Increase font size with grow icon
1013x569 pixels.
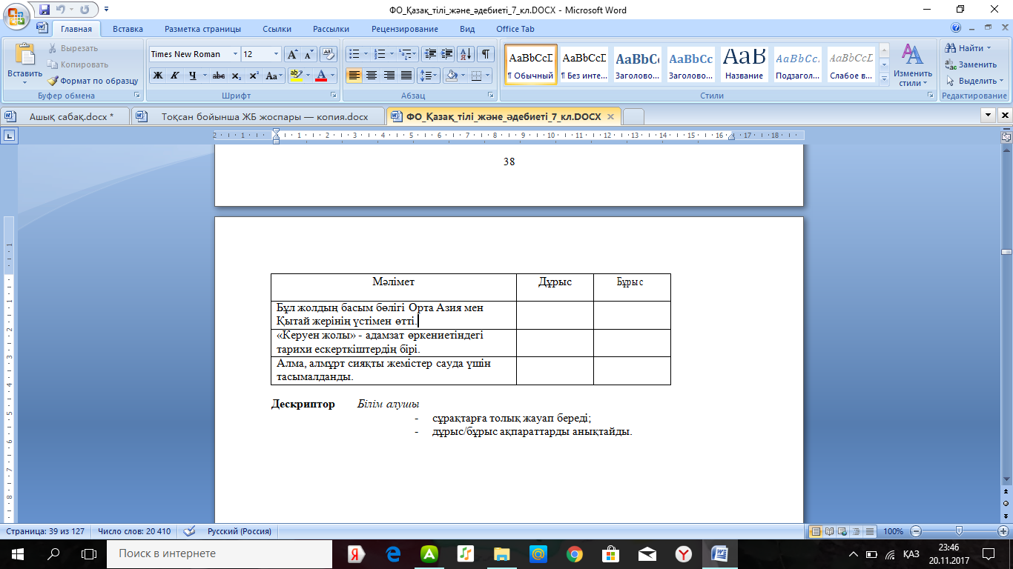(x=293, y=54)
